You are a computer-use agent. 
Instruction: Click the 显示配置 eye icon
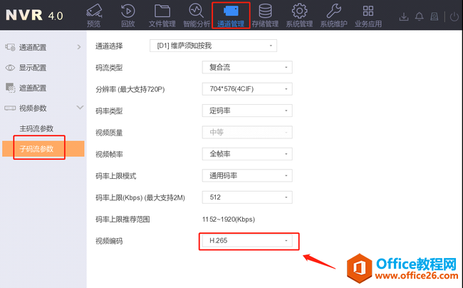10,68
